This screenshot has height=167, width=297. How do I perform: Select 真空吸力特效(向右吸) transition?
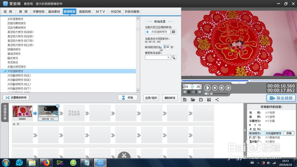point(20,32)
